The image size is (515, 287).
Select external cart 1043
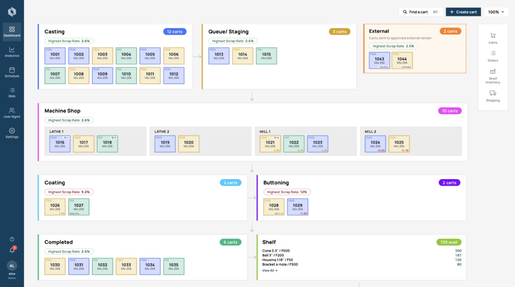coord(380,61)
